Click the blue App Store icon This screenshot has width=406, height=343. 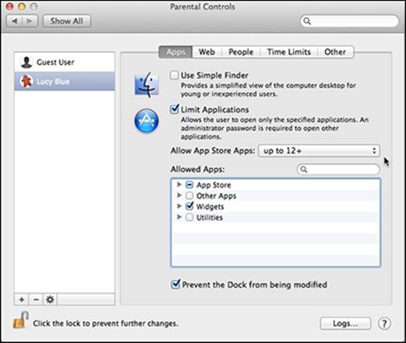pos(147,121)
